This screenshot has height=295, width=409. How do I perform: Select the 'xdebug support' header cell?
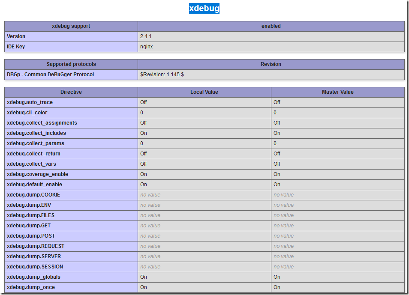(x=71, y=26)
